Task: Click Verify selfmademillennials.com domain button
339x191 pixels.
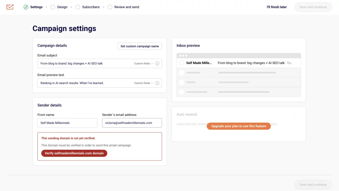Action: [x=74, y=153]
